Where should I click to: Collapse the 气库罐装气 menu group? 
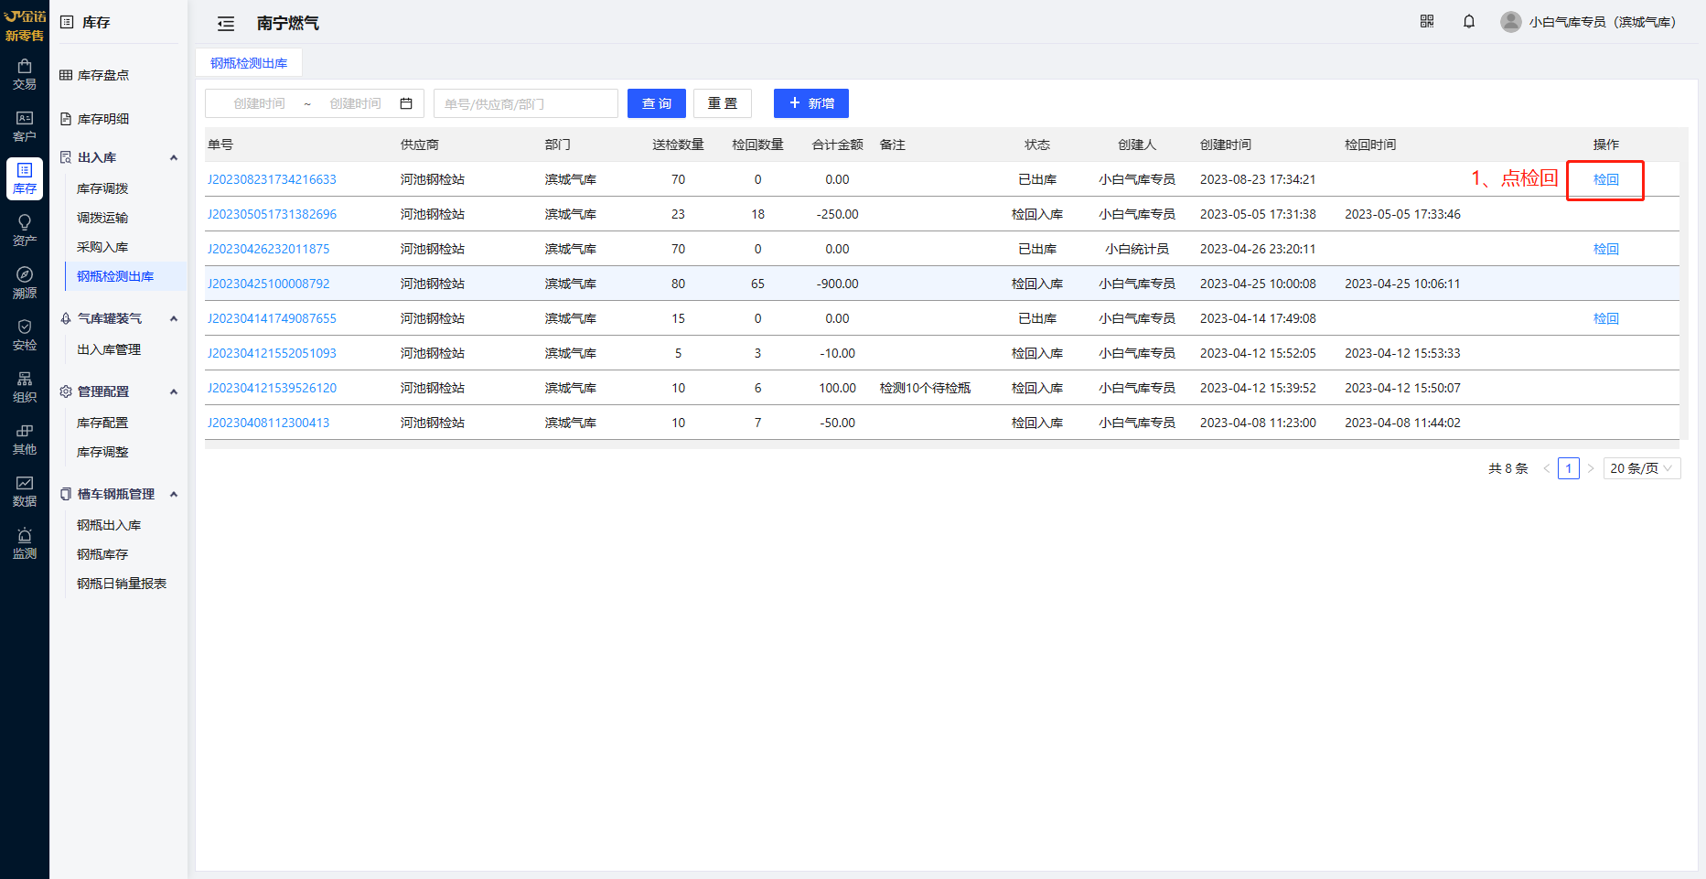point(174,318)
